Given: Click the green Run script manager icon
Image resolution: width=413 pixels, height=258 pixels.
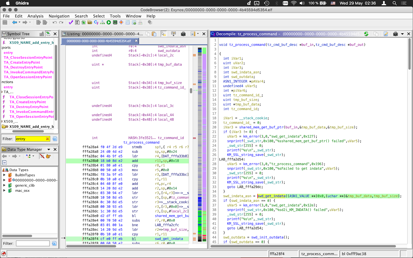Looking at the screenshot, I should (x=109, y=23).
